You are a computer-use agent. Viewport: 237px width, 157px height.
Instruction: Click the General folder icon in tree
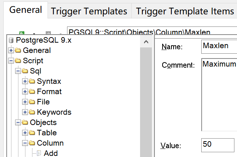(x=18, y=50)
